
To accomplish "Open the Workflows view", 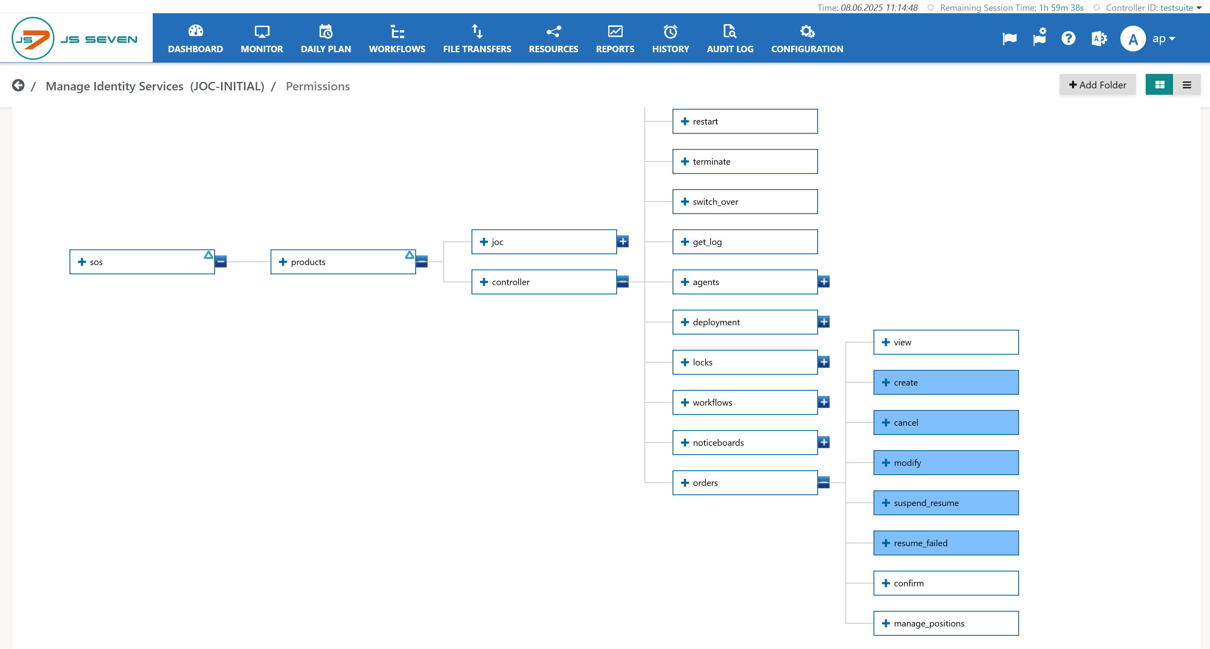I will click(x=397, y=39).
